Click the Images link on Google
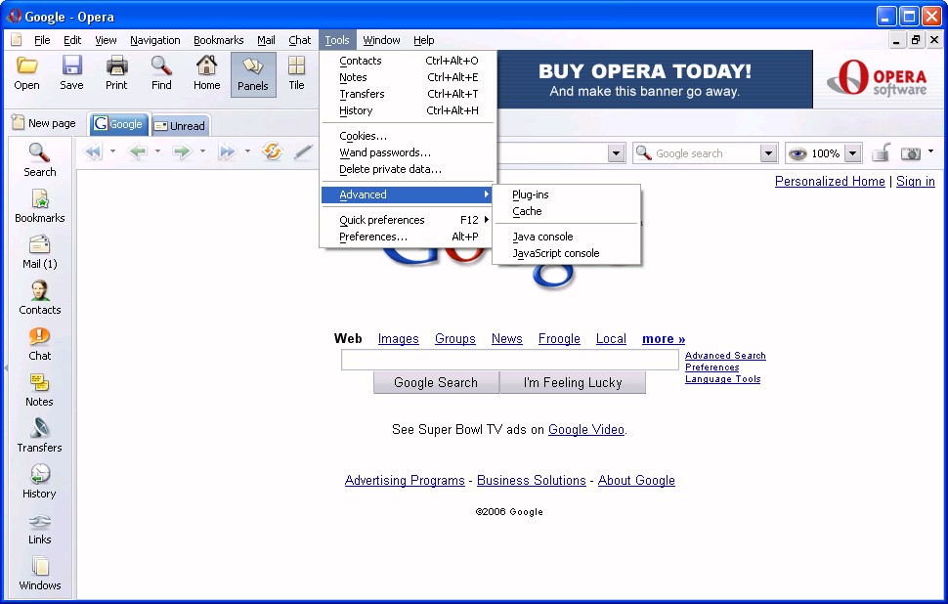This screenshot has width=948, height=604. [399, 339]
